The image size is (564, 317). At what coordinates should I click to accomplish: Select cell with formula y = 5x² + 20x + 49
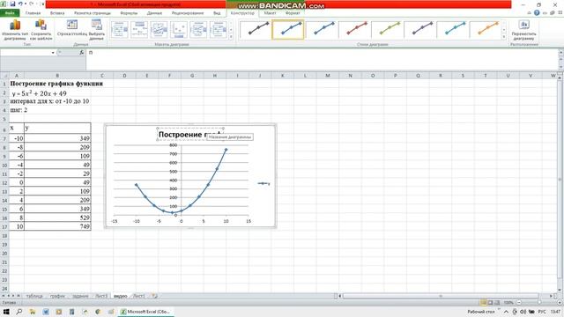tap(39, 93)
